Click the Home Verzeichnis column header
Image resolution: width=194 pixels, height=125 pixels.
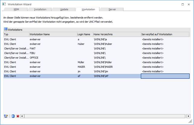pos(117,35)
